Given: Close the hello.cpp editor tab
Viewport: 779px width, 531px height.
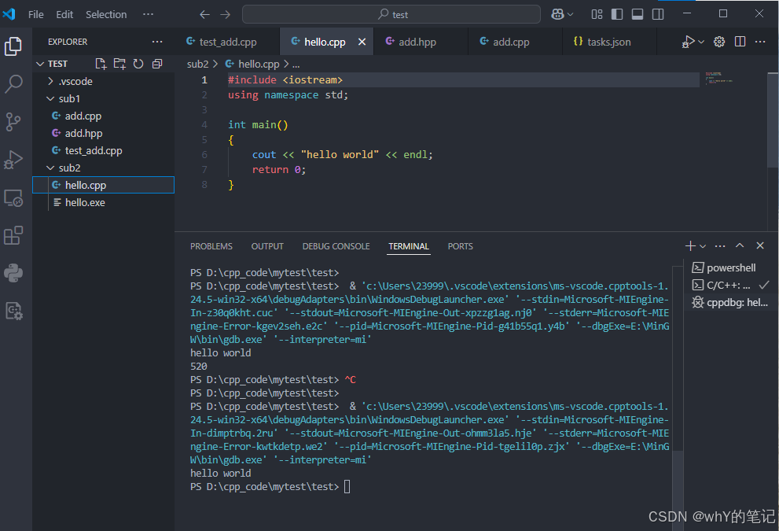Looking at the screenshot, I should (362, 42).
